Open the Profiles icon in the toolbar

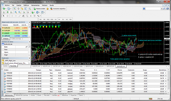(x=8, y=8)
